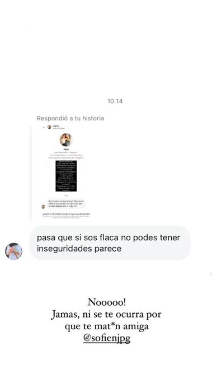
Task: Tap the small header avatar in the story preview
Action: (x=49, y=127)
